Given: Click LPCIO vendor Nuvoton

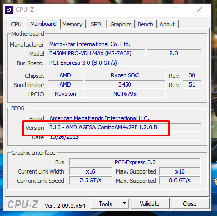Looking at the screenshot, I should pyautogui.click(x=65, y=94).
